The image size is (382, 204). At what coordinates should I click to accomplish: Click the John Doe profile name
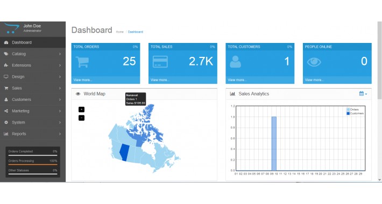pyautogui.click(x=32, y=26)
